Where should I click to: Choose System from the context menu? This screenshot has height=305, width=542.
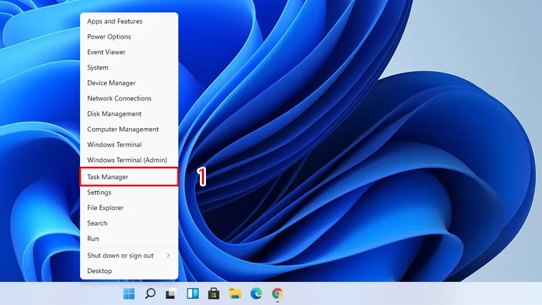coord(129,67)
